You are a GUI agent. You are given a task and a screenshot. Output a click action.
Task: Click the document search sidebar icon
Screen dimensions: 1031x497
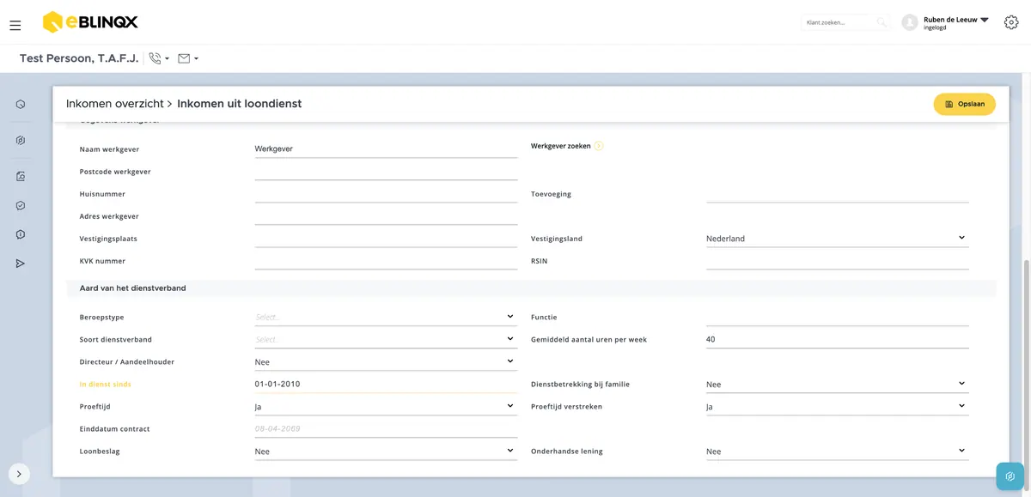tap(21, 176)
